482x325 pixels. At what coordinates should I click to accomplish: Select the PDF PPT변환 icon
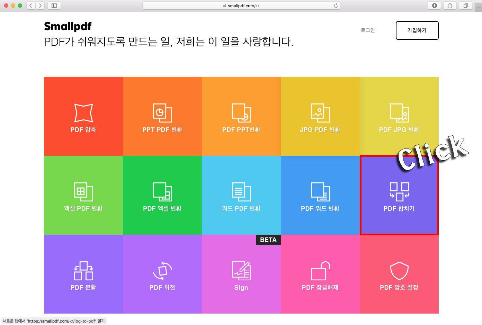pos(241,112)
